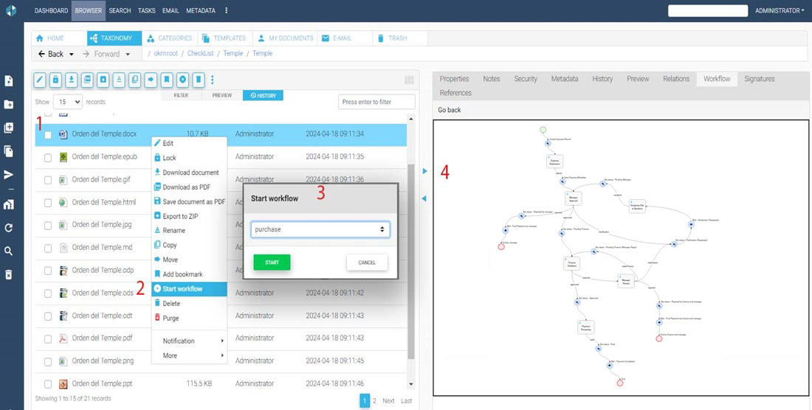Click the expand-right arrow between the panels
This screenshot has height=410, width=812.
[x=424, y=171]
